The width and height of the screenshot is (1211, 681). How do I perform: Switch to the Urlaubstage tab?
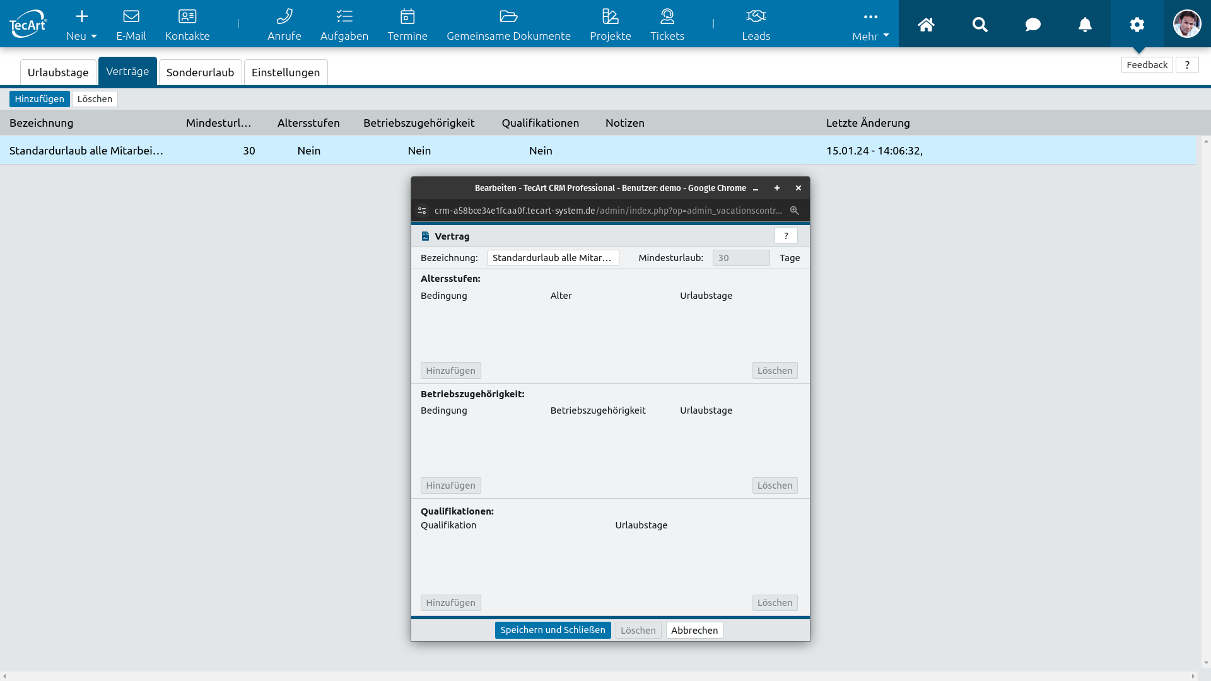coord(58,73)
